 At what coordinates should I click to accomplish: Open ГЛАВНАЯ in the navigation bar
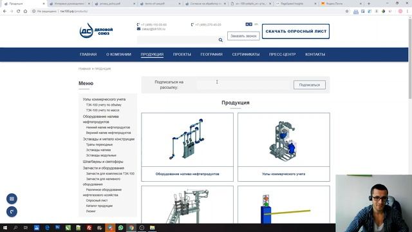click(88, 54)
